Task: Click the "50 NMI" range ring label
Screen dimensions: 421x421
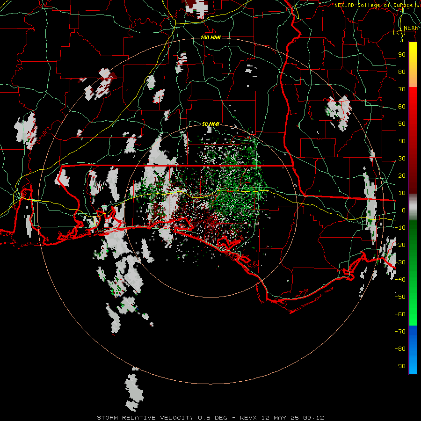Action: point(210,124)
